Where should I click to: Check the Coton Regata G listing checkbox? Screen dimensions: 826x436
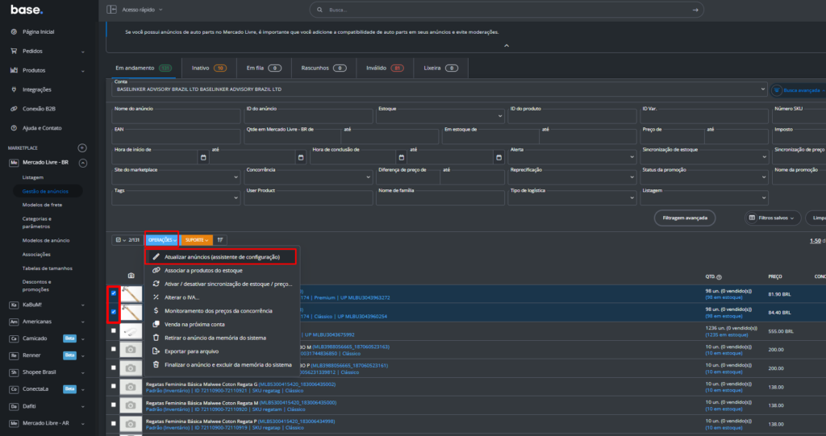point(113,386)
